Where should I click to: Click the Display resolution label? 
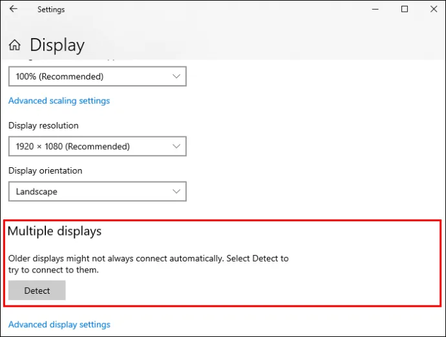(x=43, y=125)
